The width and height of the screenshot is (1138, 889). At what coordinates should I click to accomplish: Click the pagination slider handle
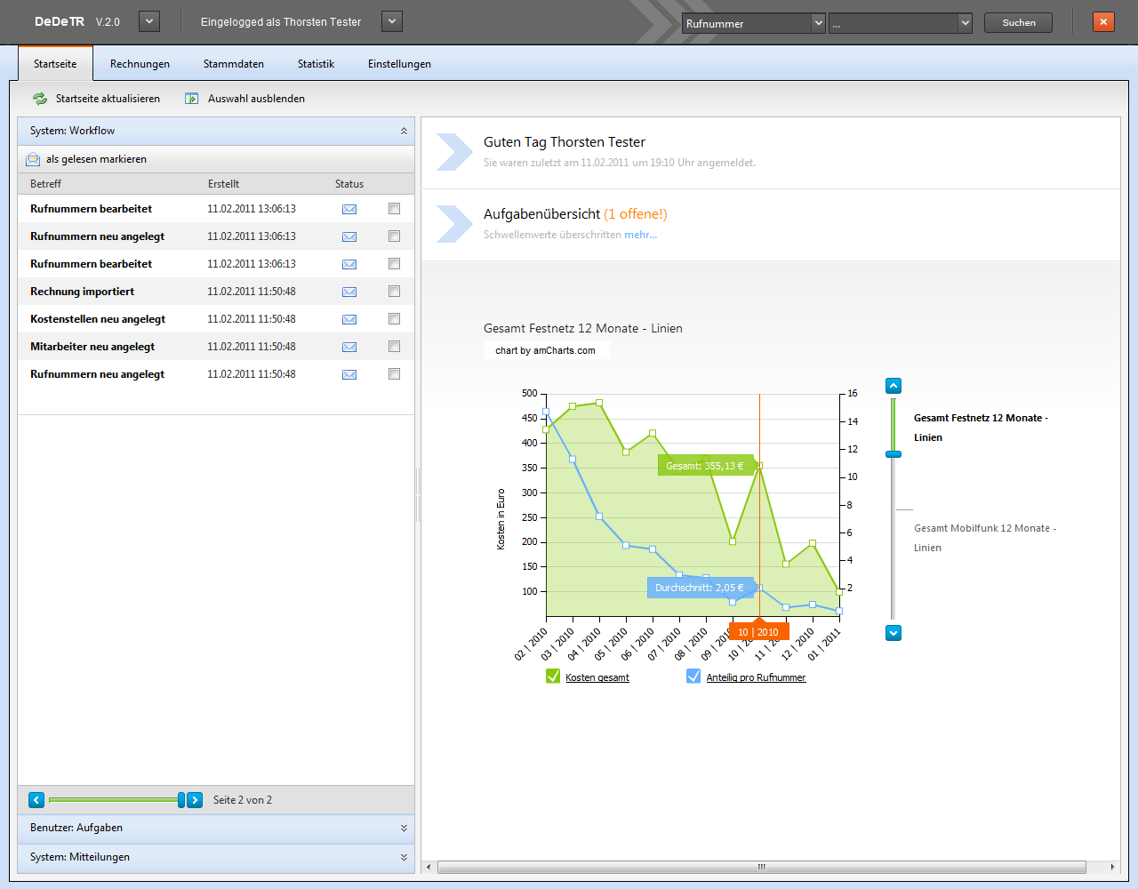[181, 800]
